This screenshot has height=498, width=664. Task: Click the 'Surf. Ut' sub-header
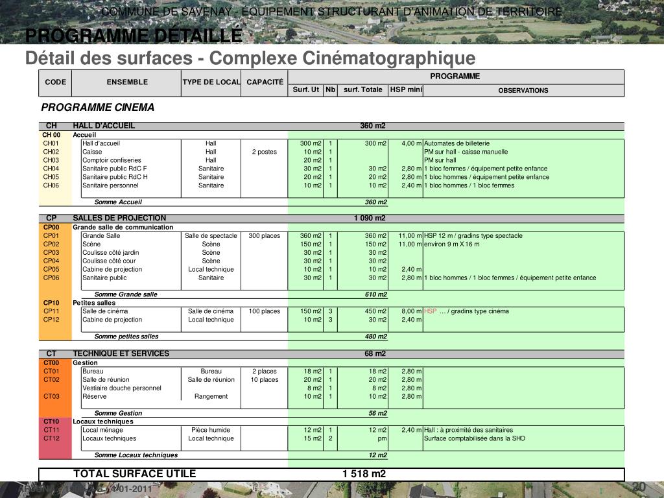(x=306, y=89)
